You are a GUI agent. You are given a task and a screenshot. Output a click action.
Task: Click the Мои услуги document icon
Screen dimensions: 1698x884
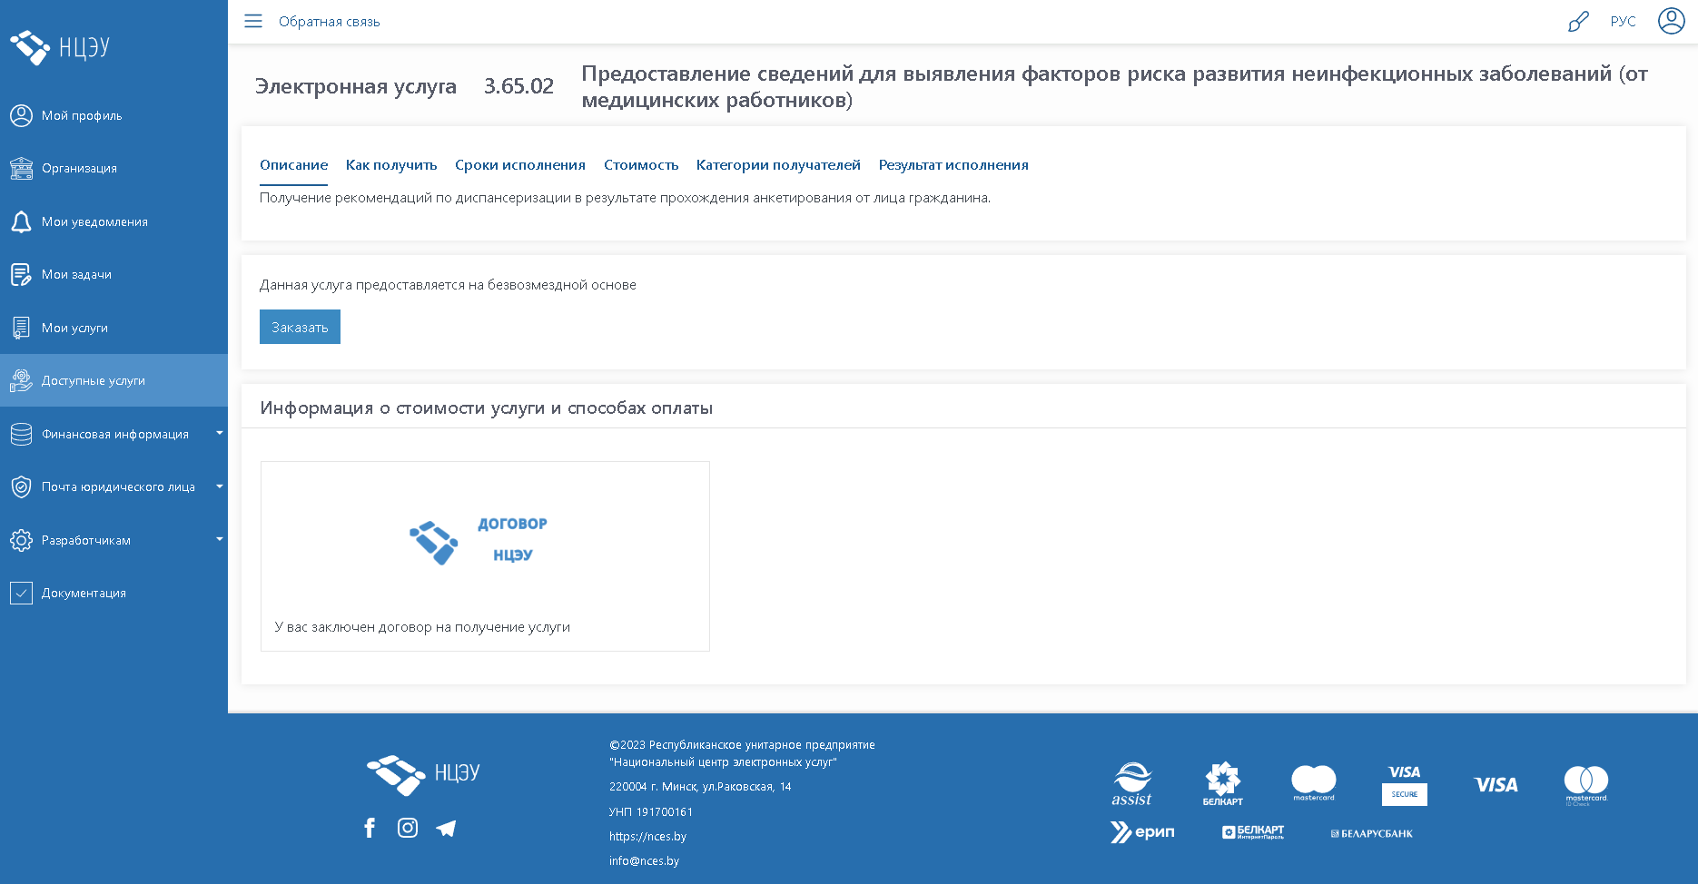pyautogui.click(x=21, y=328)
